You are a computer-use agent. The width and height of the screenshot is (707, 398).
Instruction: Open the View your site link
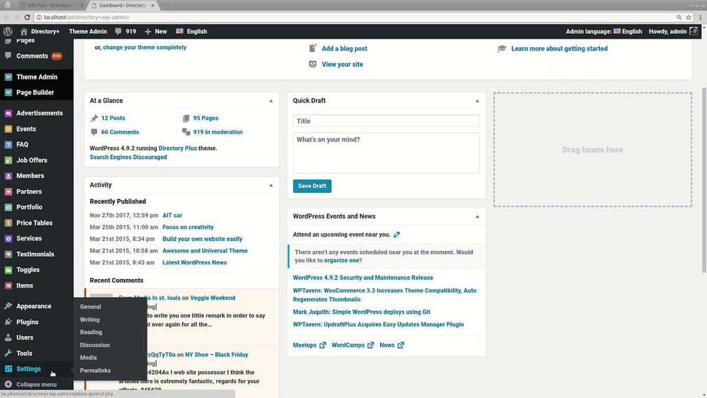[342, 64]
